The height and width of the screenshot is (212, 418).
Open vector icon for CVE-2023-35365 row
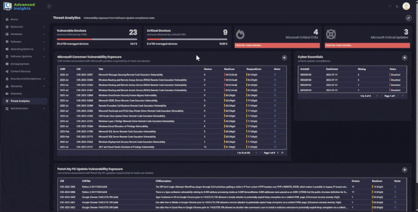pos(275,80)
